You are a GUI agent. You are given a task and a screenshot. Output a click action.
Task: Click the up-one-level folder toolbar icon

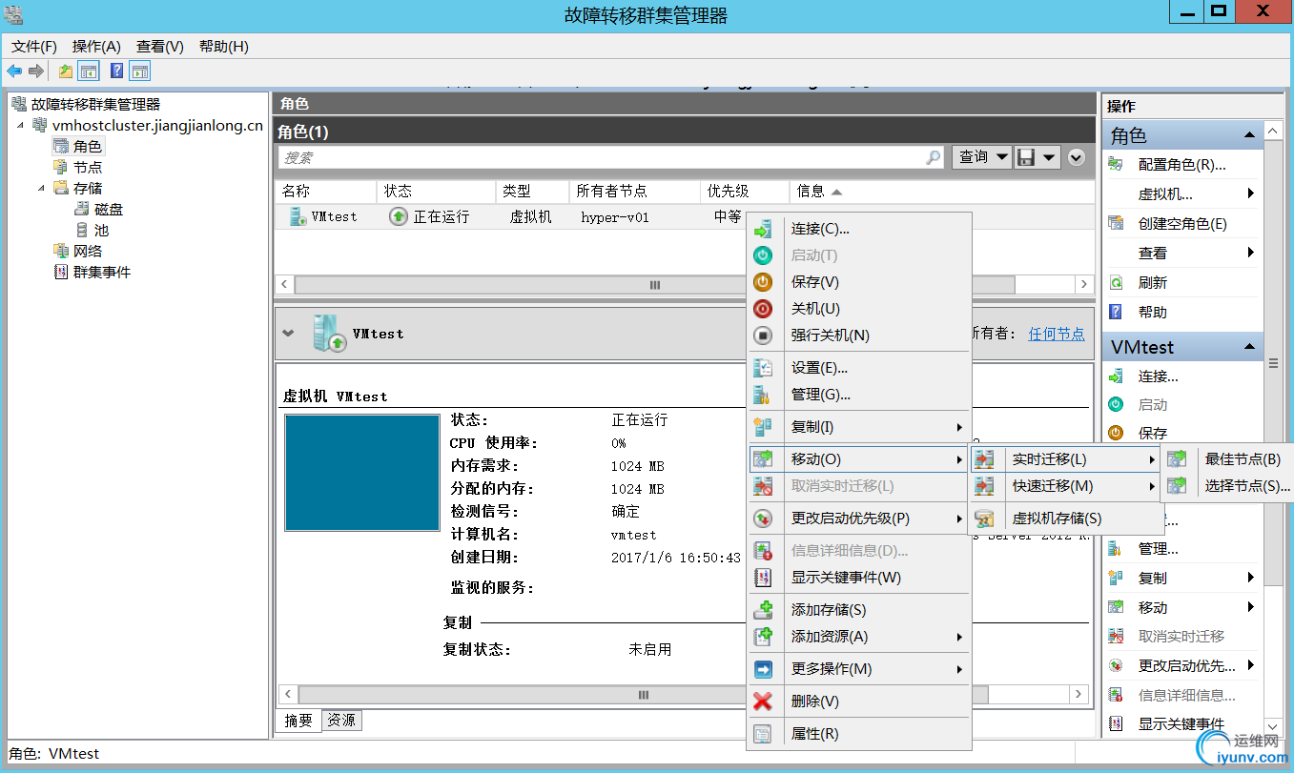(66, 71)
